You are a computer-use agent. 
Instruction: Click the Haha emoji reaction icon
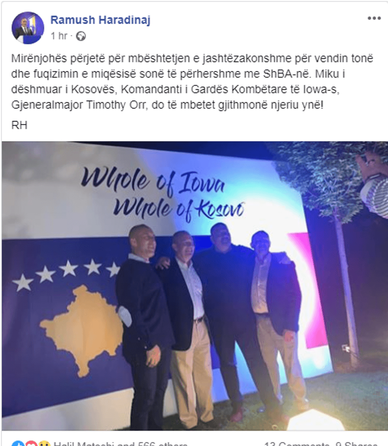pos(44,444)
